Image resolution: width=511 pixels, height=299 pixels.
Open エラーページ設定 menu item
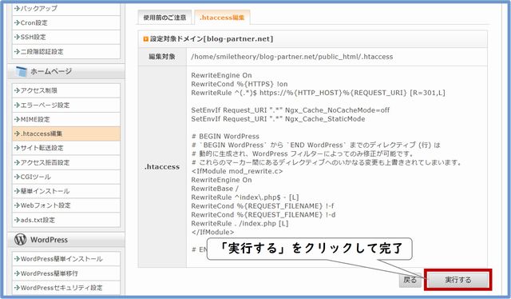click(x=66, y=105)
